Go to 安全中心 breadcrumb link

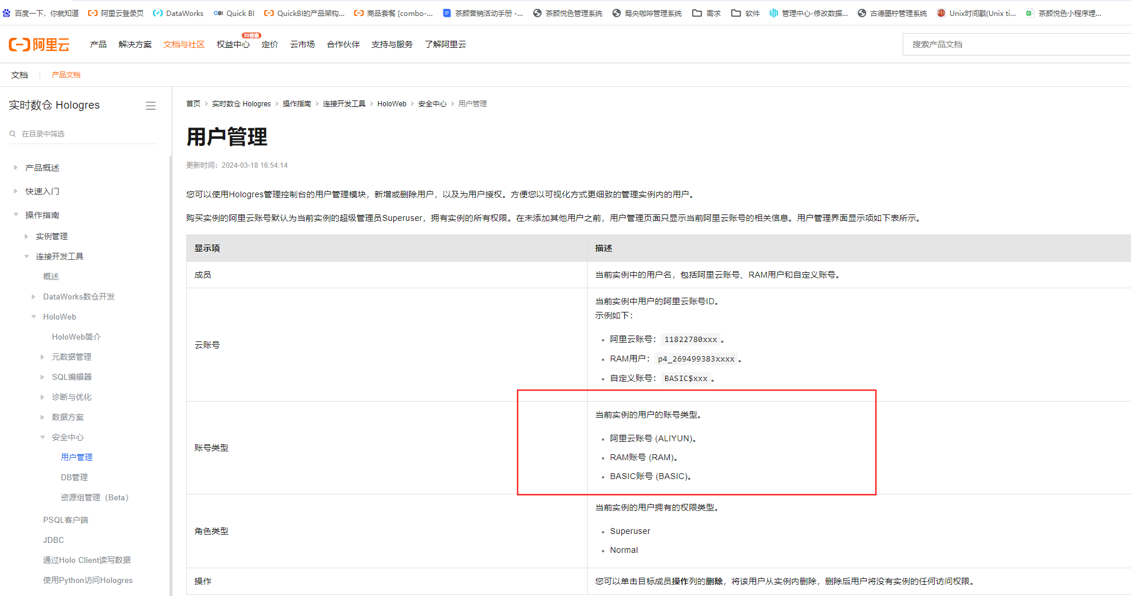pos(432,104)
